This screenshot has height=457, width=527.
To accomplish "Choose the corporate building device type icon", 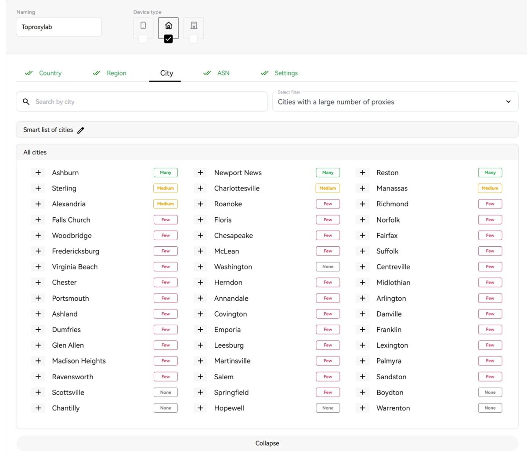I will tap(194, 26).
